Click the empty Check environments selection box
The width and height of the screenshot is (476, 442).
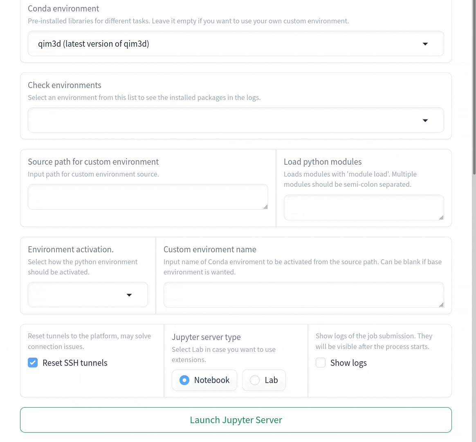221,120
